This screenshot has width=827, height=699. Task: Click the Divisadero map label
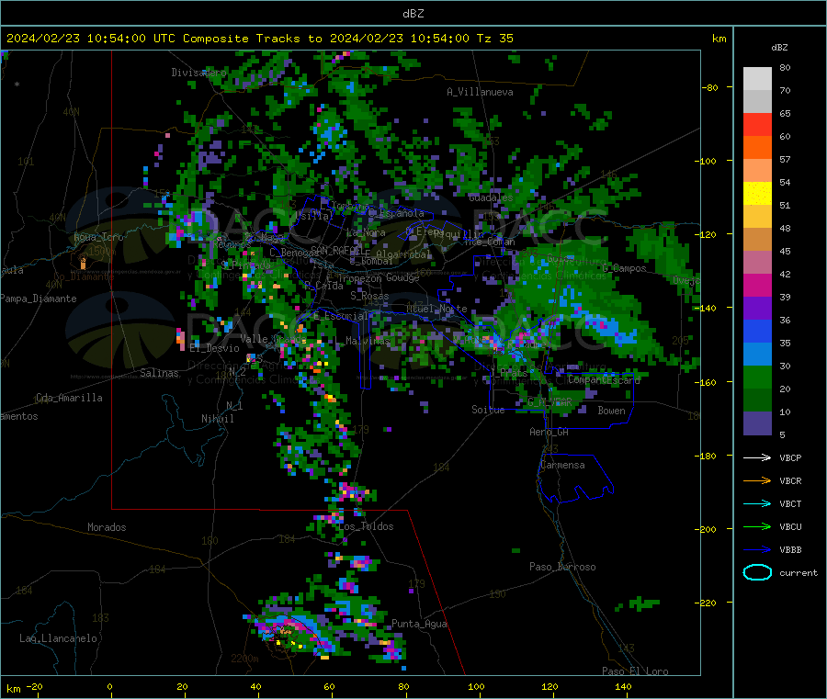[198, 73]
